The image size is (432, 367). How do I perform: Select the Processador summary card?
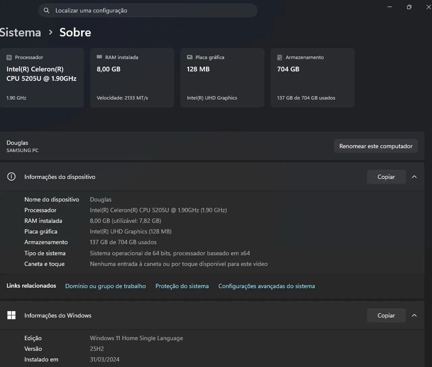pyautogui.click(x=42, y=78)
